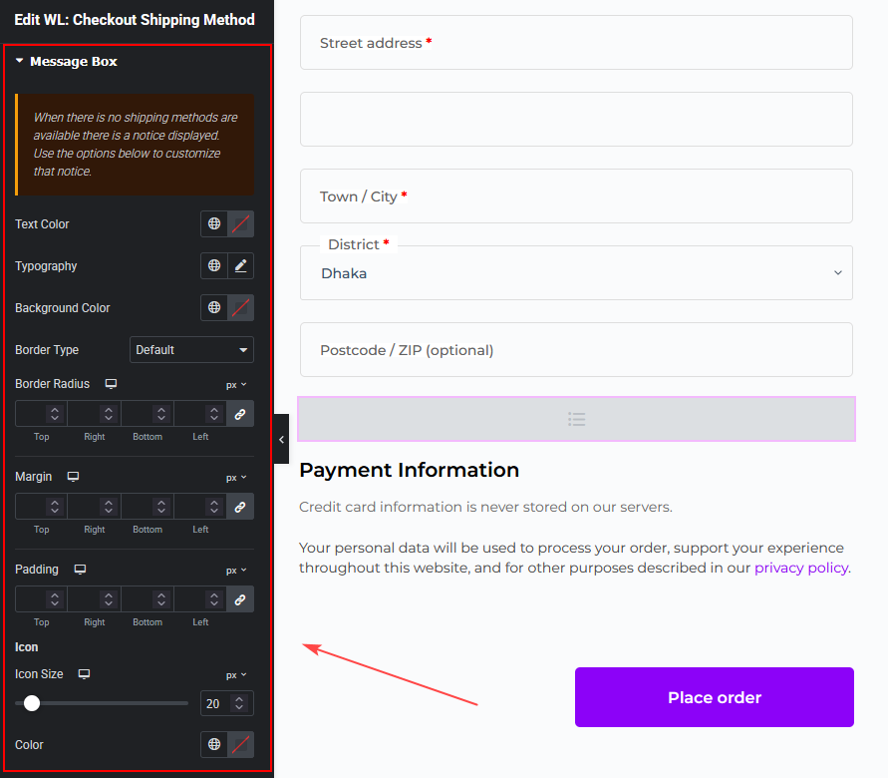Toggle linked values for Padding
This screenshot has width=888, height=778.
point(240,599)
